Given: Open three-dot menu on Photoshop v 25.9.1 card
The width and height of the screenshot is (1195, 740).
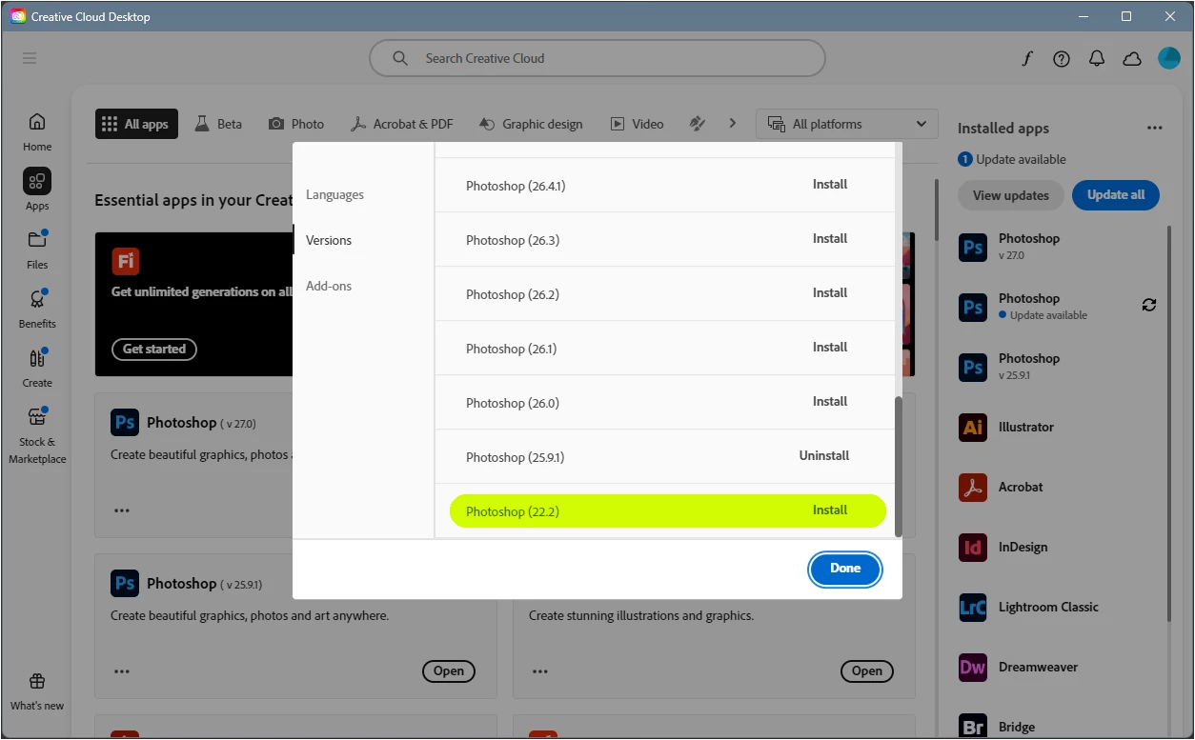Looking at the screenshot, I should pos(122,670).
